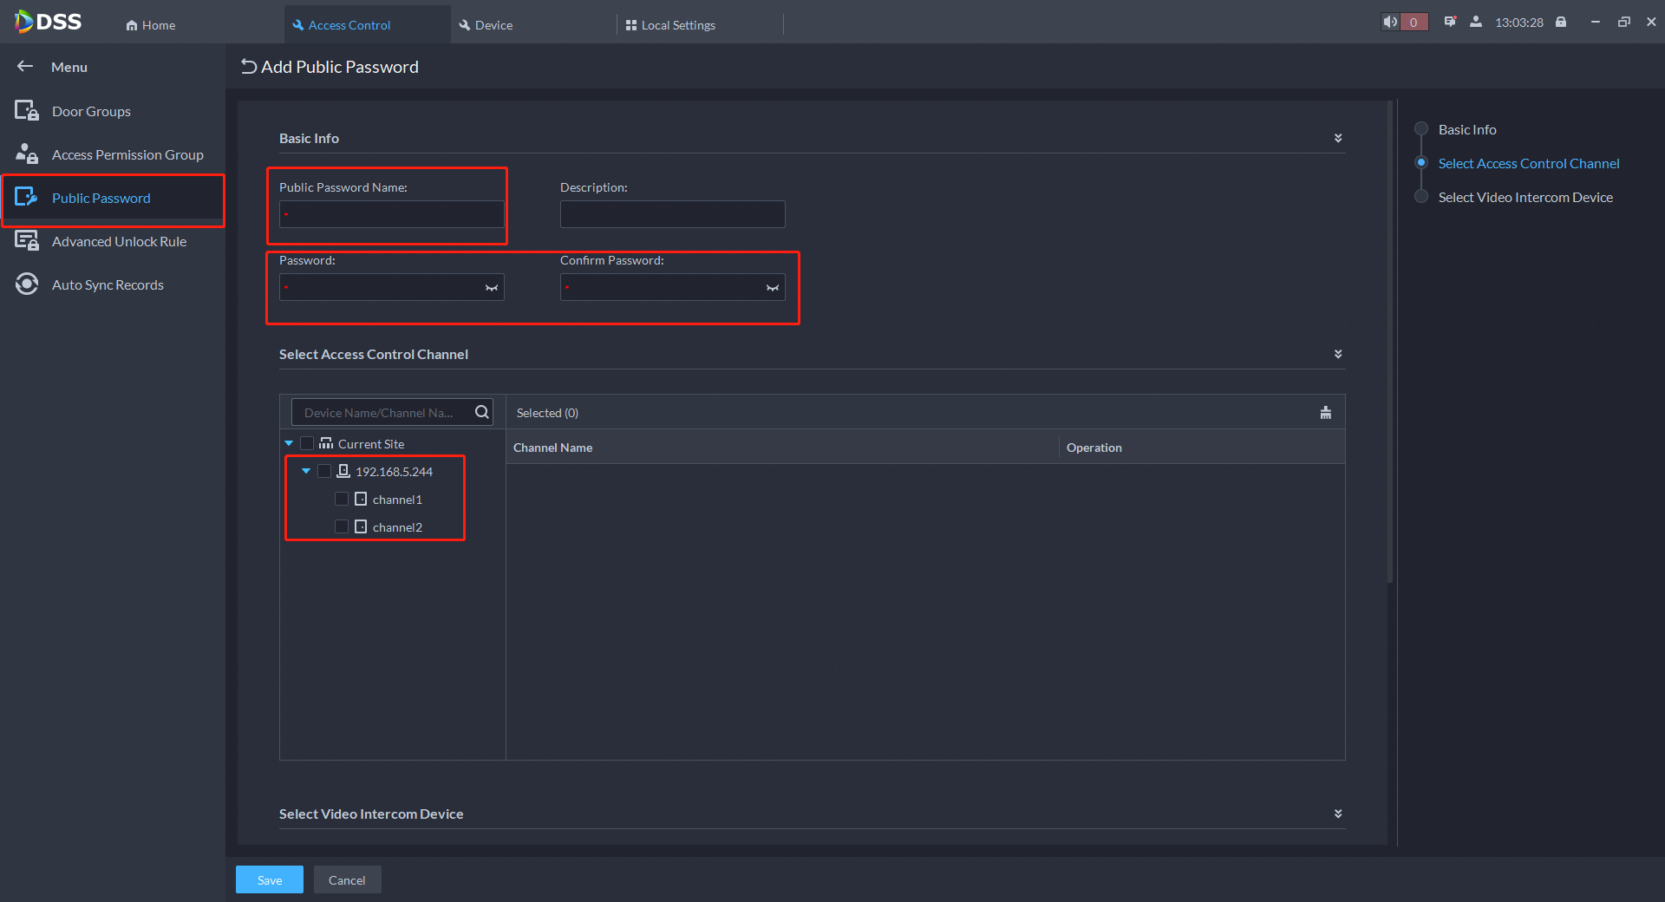
Task: Click the search magnifier in channel filter
Action: click(x=481, y=412)
